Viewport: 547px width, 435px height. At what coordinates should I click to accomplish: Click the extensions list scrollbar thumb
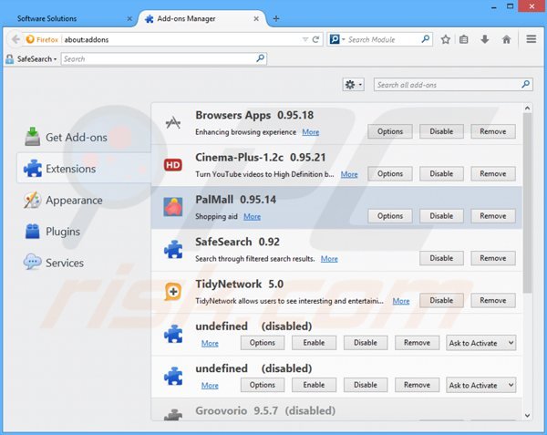coord(528,203)
